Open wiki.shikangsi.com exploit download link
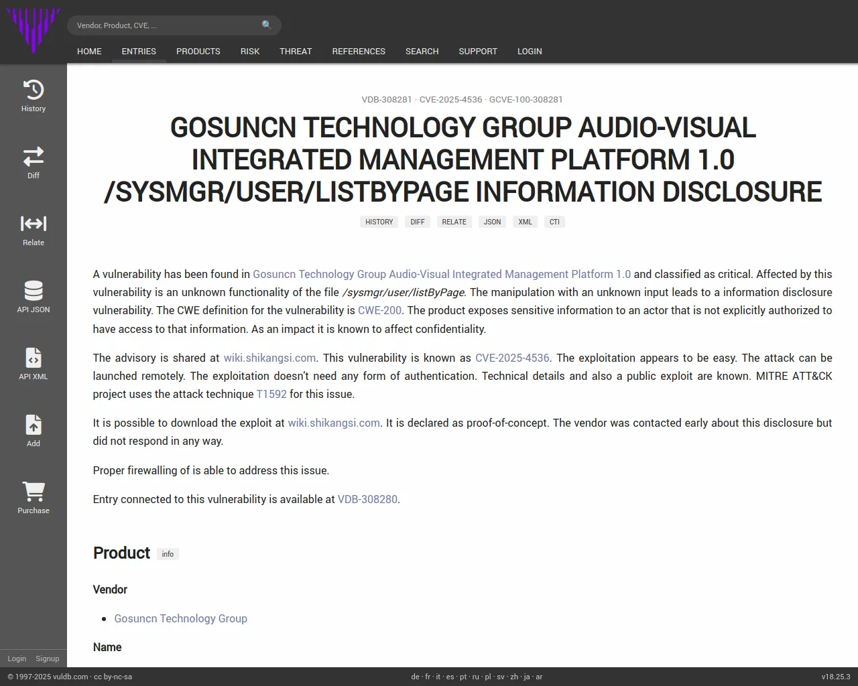 pyautogui.click(x=334, y=423)
